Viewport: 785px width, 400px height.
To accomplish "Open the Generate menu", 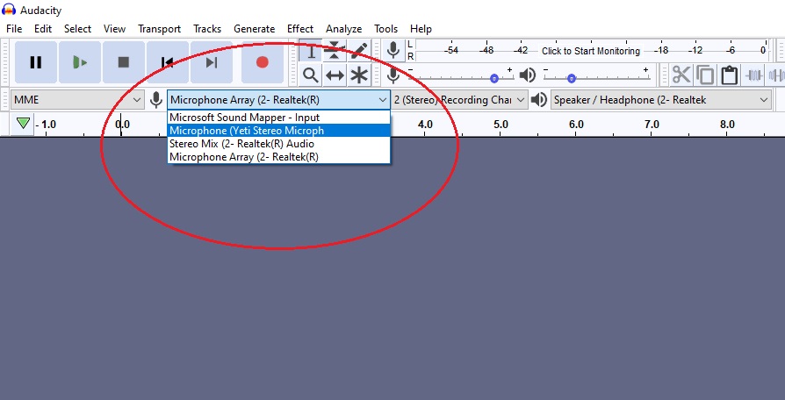I will click(x=255, y=29).
